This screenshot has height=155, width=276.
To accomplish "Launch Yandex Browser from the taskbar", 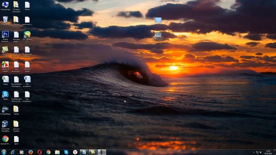I will tap(75, 152).
